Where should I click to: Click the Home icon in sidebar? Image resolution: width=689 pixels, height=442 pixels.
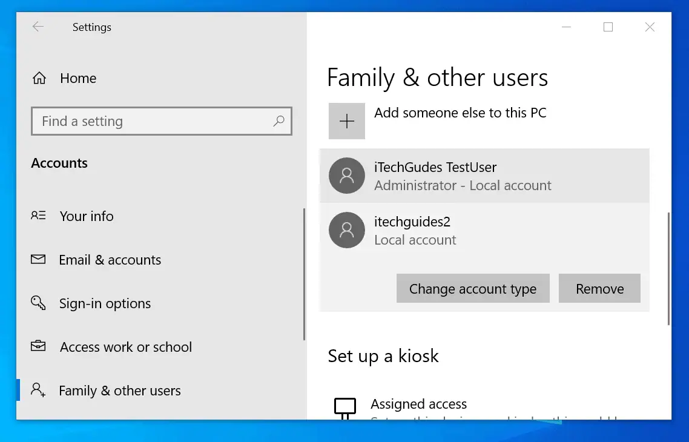38,78
